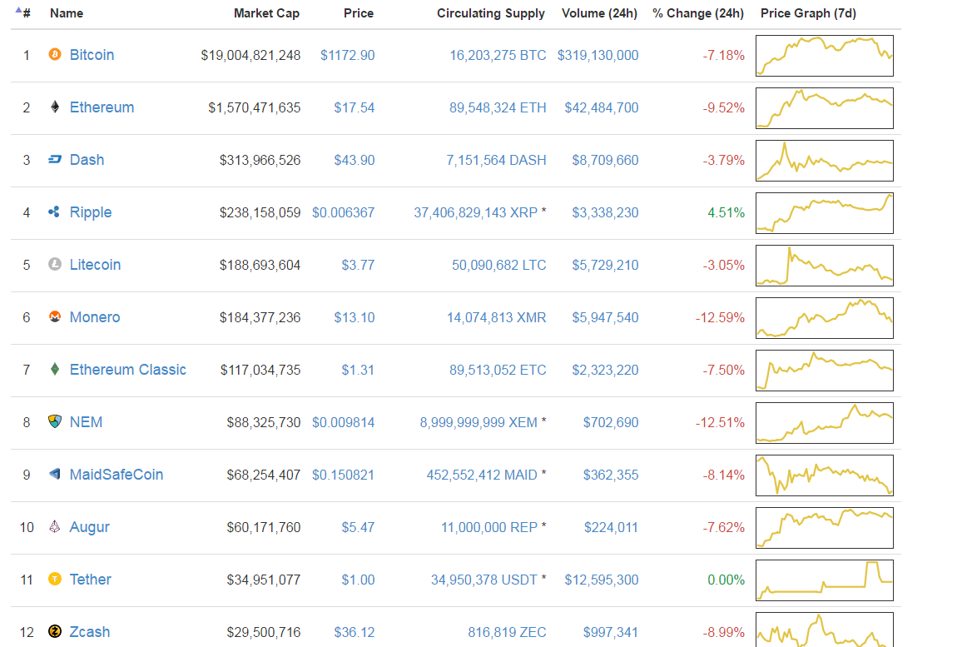Open the Tether link
The height and width of the screenshot is (647, 962).
(90, 580)
